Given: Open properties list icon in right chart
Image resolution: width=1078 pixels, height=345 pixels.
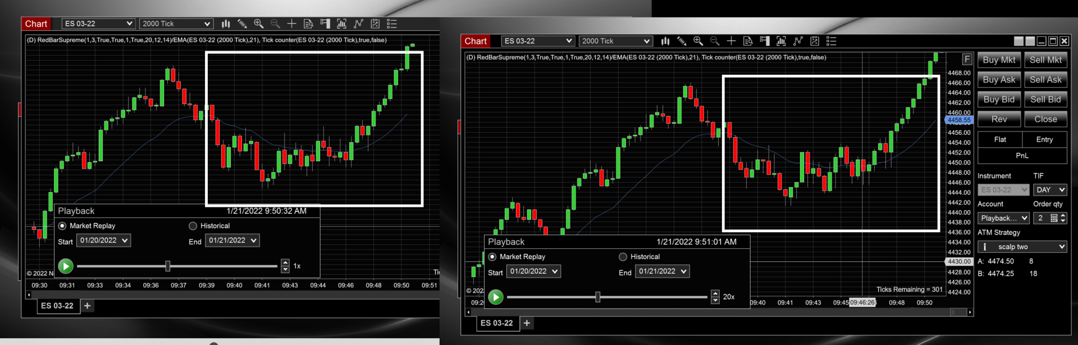Looking at the screenshot, I should click(x=832, y=41).
